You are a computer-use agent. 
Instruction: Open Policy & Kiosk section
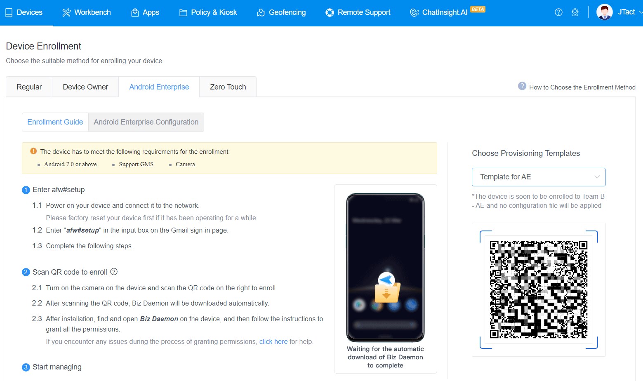click(x=208, y=12)
